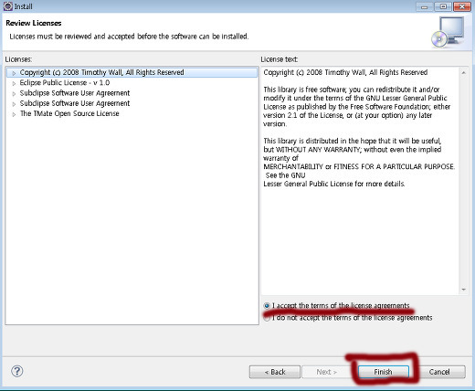This screenshot has width=475, height=391.
Task: Maximize the Install dialog window
Action: (x=443, y=6)
